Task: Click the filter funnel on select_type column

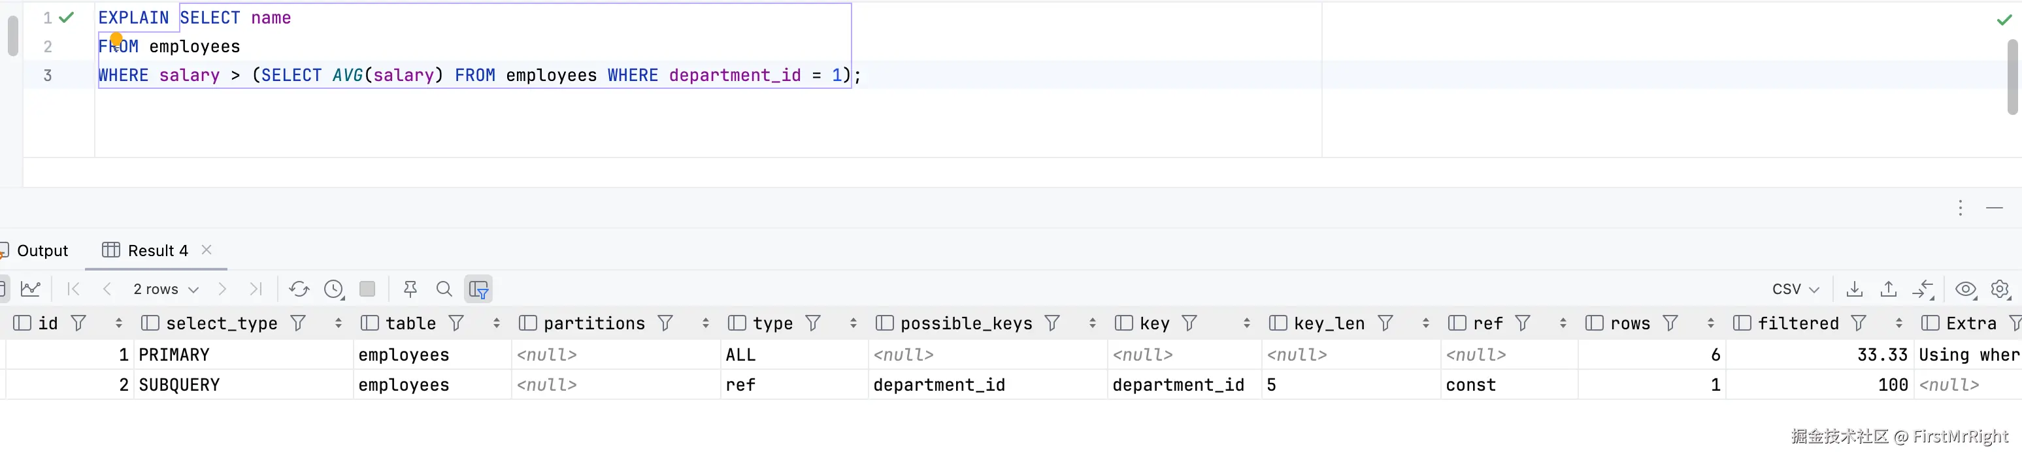Action: coord(298,323)
